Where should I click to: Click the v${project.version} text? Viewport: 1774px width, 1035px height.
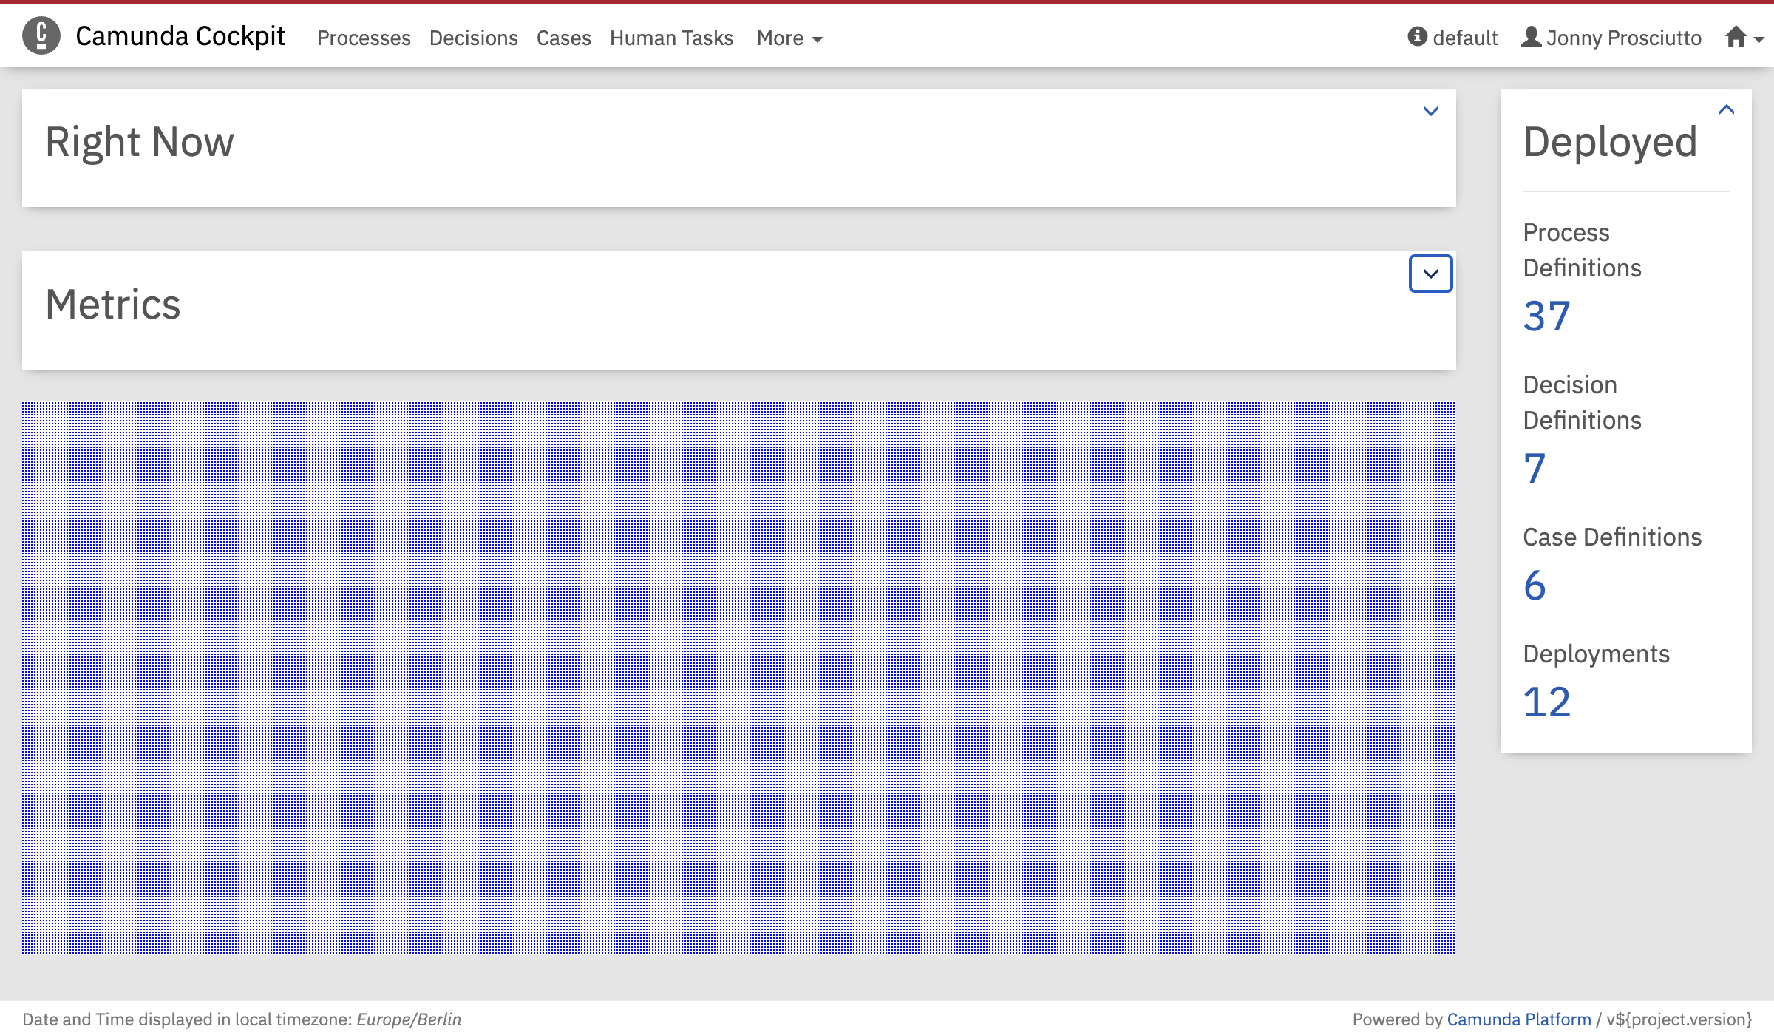pyautogui.click(x=1679, y=1019)
